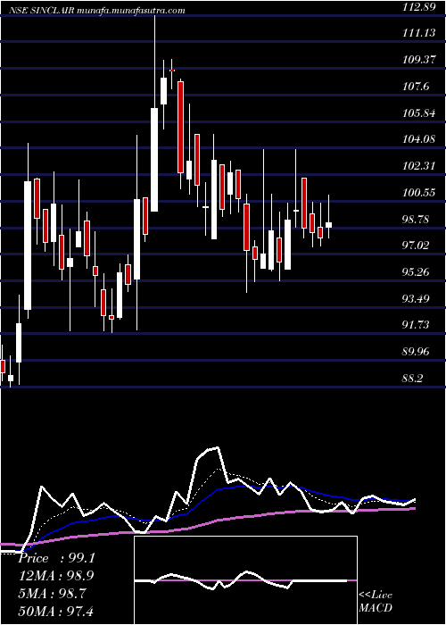Click the large red candle after the peak
This screenshot has height=625, width=446.
[180, 127]
